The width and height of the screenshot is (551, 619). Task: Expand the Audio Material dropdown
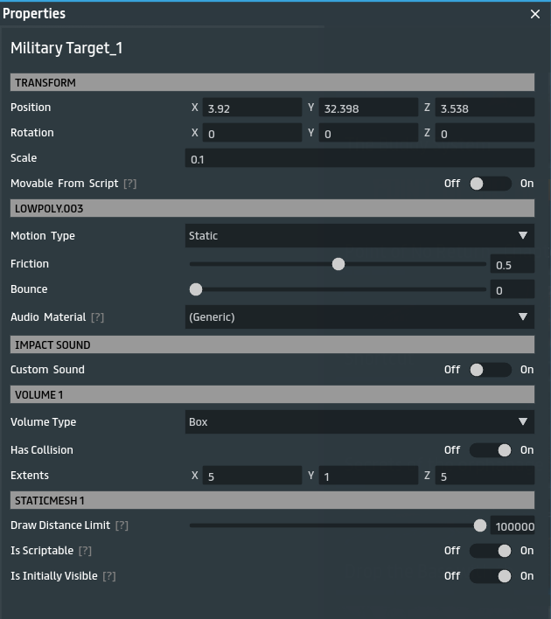point(359,317)
